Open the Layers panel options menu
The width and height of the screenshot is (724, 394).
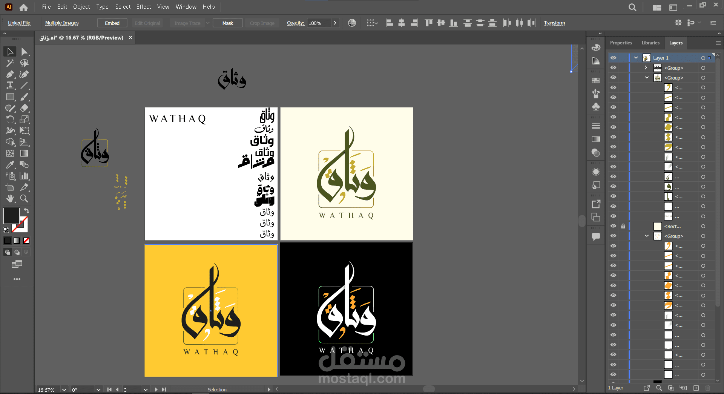tap(718, 43)
